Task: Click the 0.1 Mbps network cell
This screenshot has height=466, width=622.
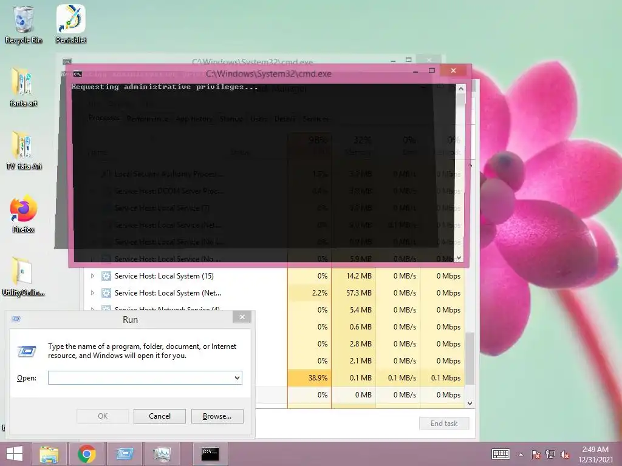Action: click(442, 377)
